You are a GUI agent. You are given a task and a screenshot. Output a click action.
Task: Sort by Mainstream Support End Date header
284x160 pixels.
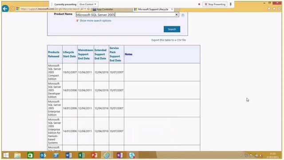click(x=86, y=54)
